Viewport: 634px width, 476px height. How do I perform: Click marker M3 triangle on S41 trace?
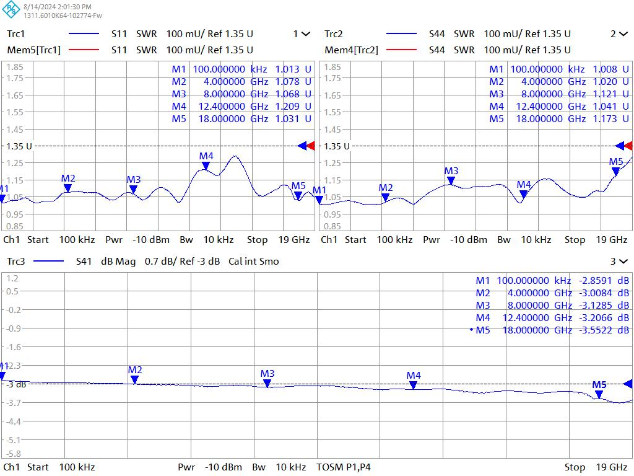click(267, 384)
